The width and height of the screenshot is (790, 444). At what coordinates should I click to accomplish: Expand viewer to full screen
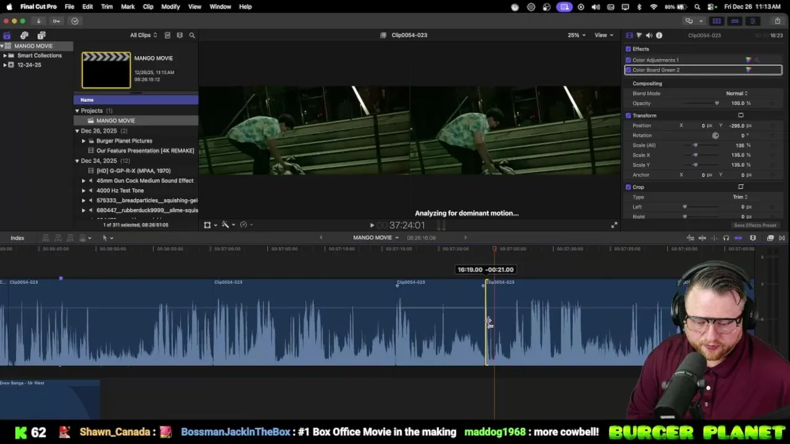(x=613, y=225)
